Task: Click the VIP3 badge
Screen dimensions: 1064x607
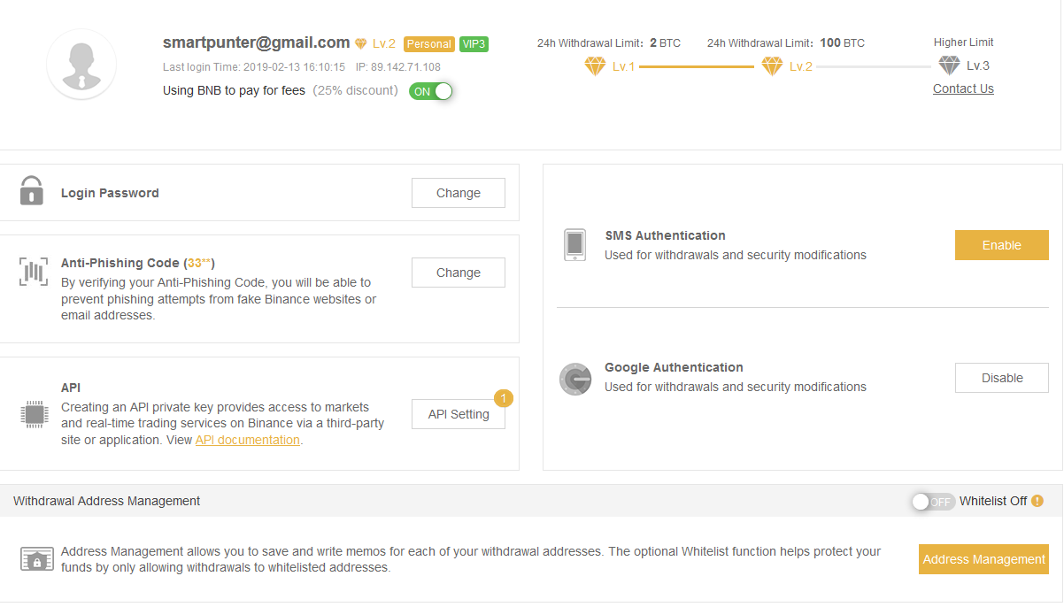Action: click(x=474, y=44)
